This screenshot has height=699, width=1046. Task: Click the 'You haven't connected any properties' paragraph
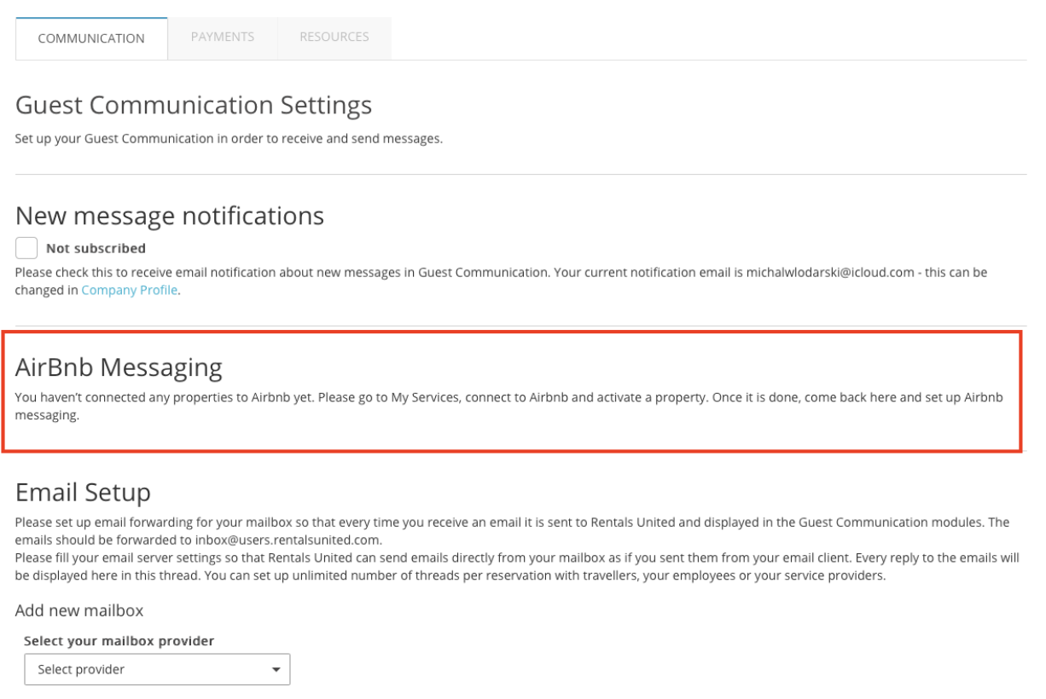point(509,406)
